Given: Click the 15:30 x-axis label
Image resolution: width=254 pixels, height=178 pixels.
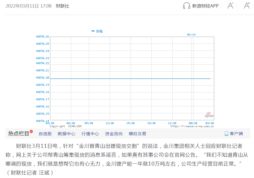Looking at the screenshot, I should pyautogui.click(x=130, y=123).
